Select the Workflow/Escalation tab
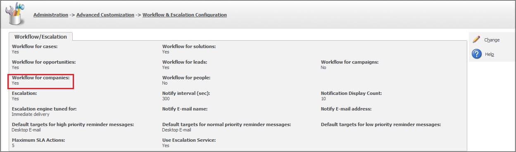The image size is (516, 152). point(40,37)
